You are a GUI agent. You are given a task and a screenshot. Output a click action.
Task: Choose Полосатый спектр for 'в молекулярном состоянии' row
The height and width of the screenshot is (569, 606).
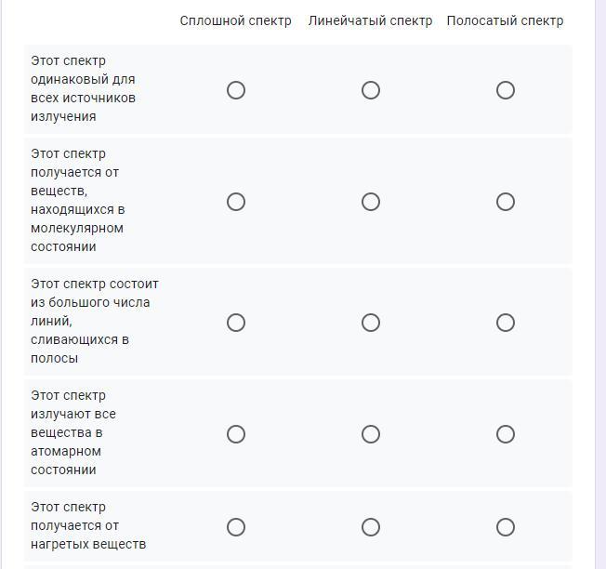point(505,202)
